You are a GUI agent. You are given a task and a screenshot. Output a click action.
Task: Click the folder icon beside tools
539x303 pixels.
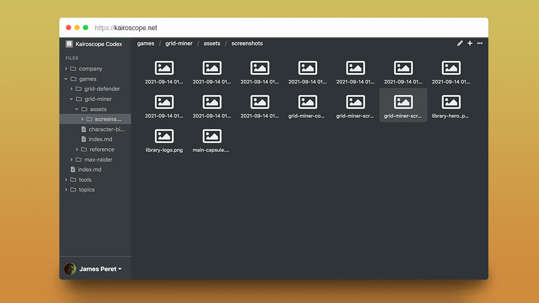73,179
